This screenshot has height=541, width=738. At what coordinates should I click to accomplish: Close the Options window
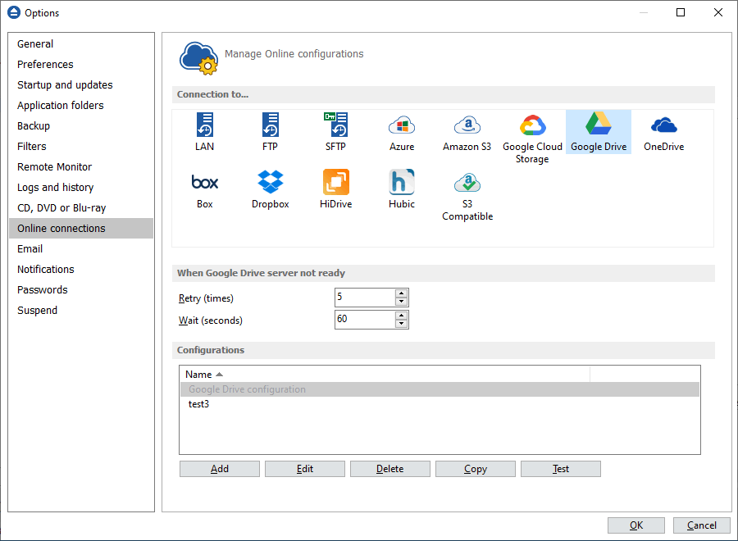point(718,12)
